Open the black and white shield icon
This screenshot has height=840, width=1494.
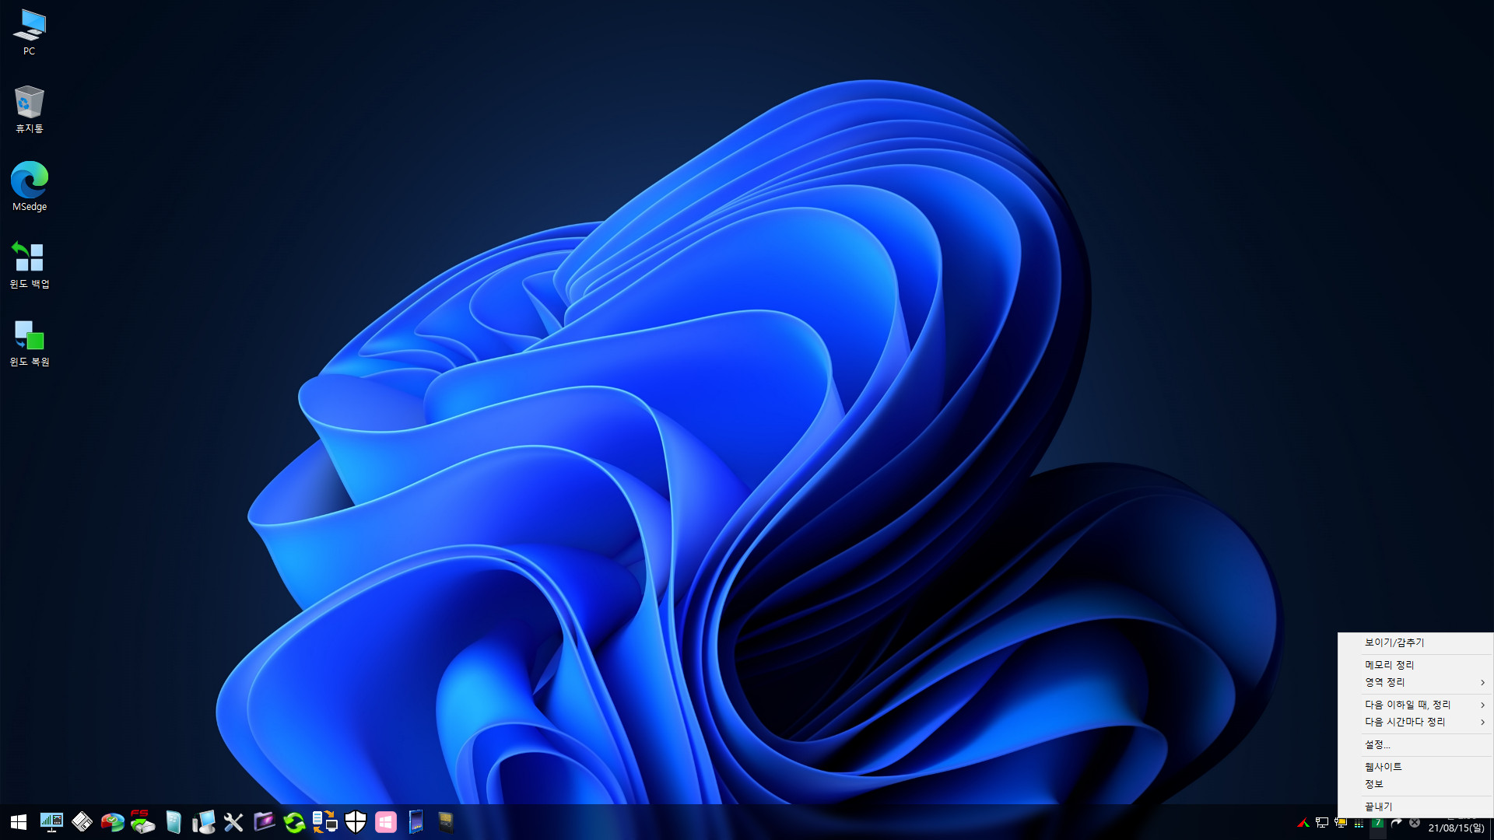pos(356,822)
